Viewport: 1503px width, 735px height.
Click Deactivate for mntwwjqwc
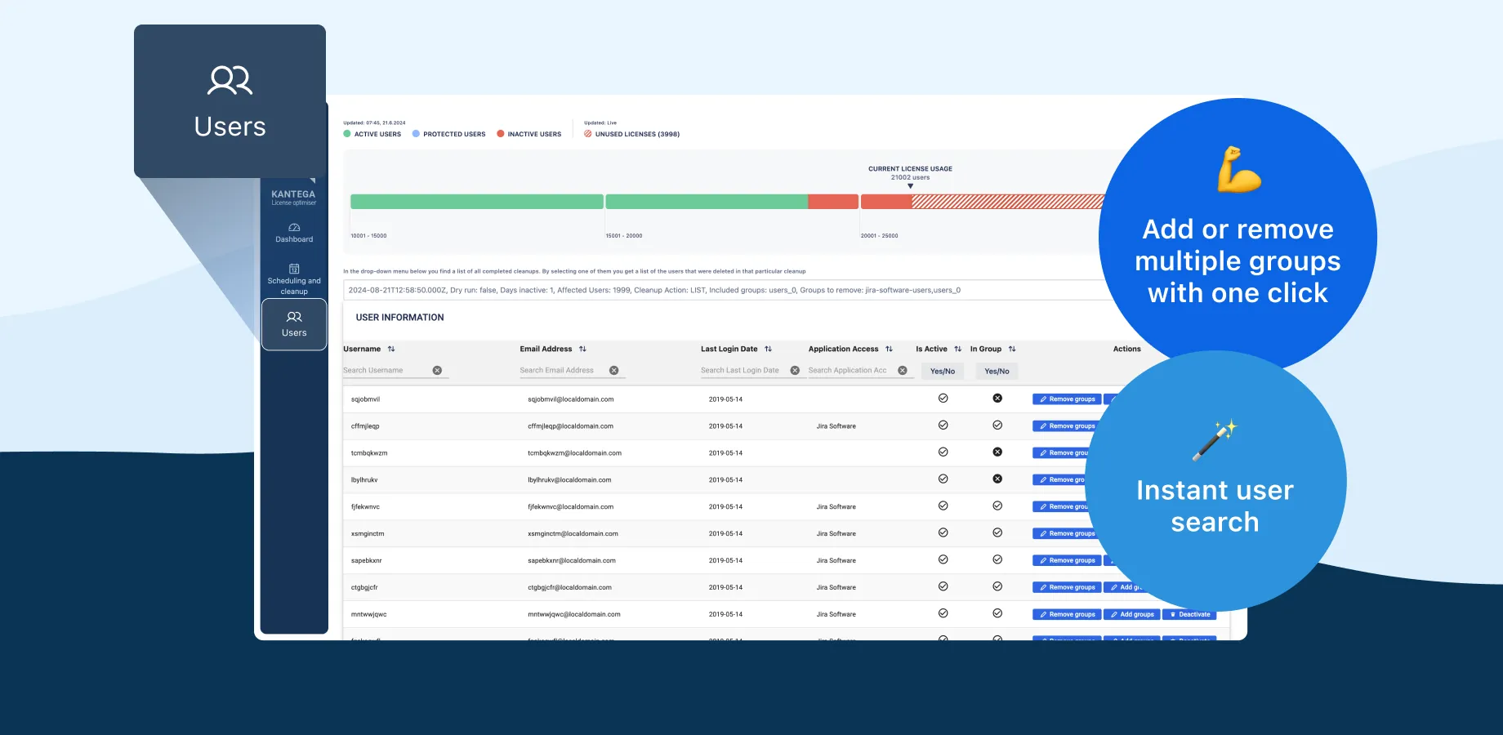click(x=1189, y=614)
